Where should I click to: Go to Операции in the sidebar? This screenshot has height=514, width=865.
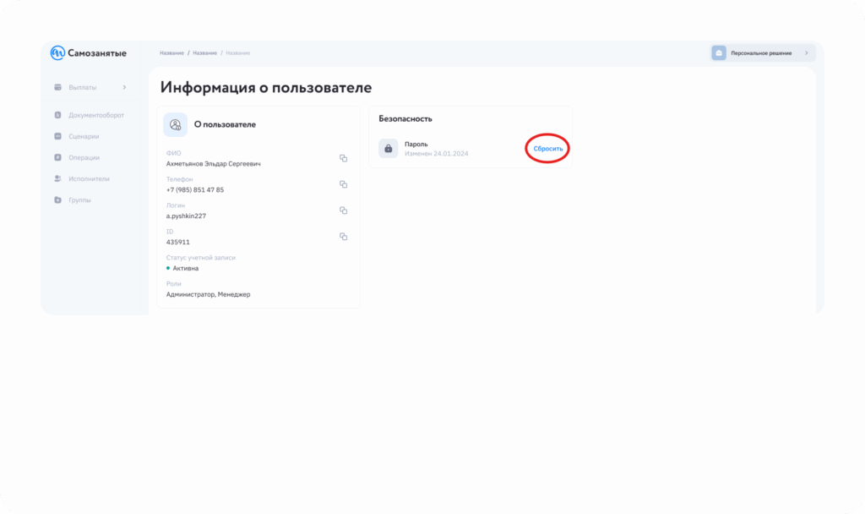pyautogui.click(x=84, y=157)
